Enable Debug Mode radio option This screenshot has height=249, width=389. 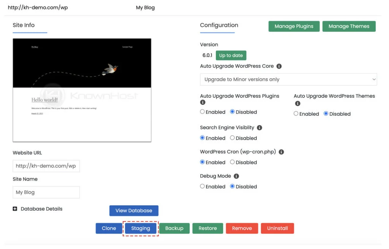[x=202, y=186]
